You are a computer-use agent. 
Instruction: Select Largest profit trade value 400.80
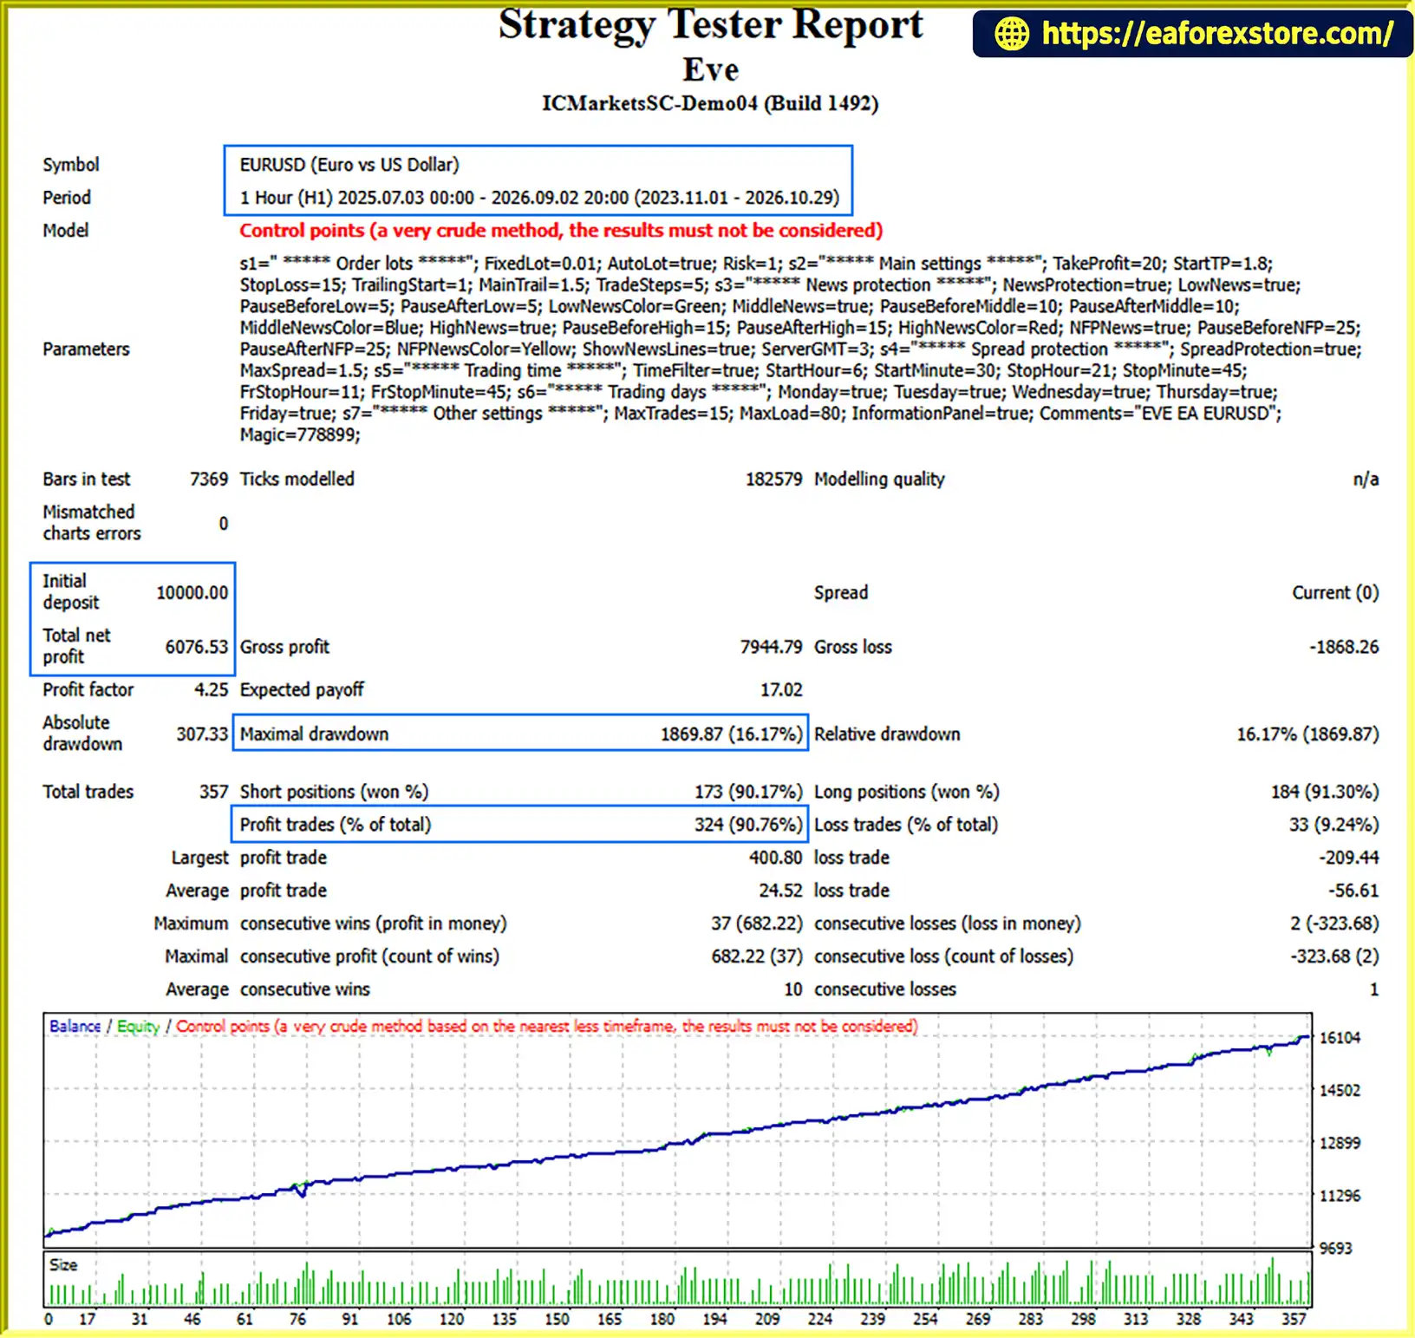coord(776,858)
